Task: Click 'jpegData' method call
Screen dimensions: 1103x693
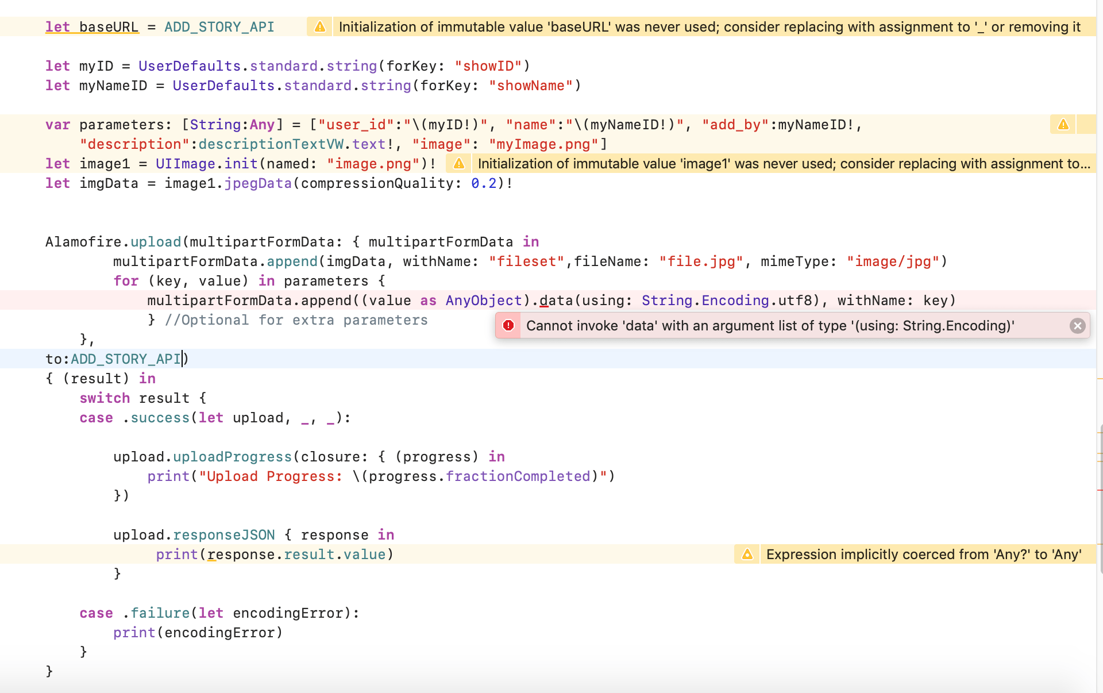Action: (258, 183)
